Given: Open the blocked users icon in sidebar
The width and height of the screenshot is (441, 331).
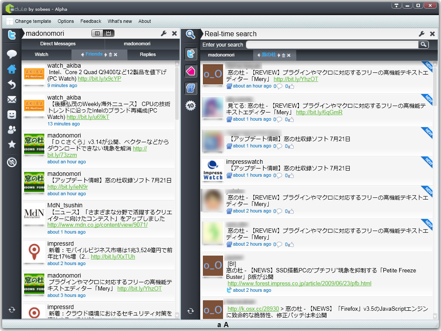Looking at the screenshot, I should 11,162.
